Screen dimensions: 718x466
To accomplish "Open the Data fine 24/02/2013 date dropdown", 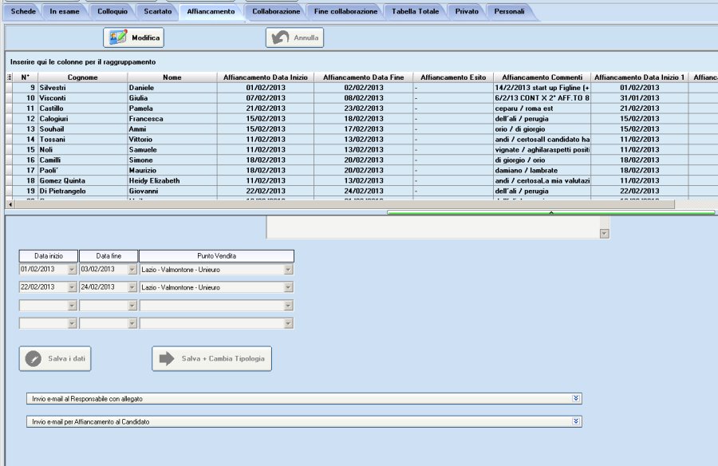I will (x=132, y=287).
